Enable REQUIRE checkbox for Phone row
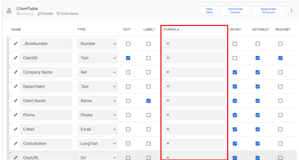Image resolution: width=299 pixels, height=160 pixels. coord(280,115)
